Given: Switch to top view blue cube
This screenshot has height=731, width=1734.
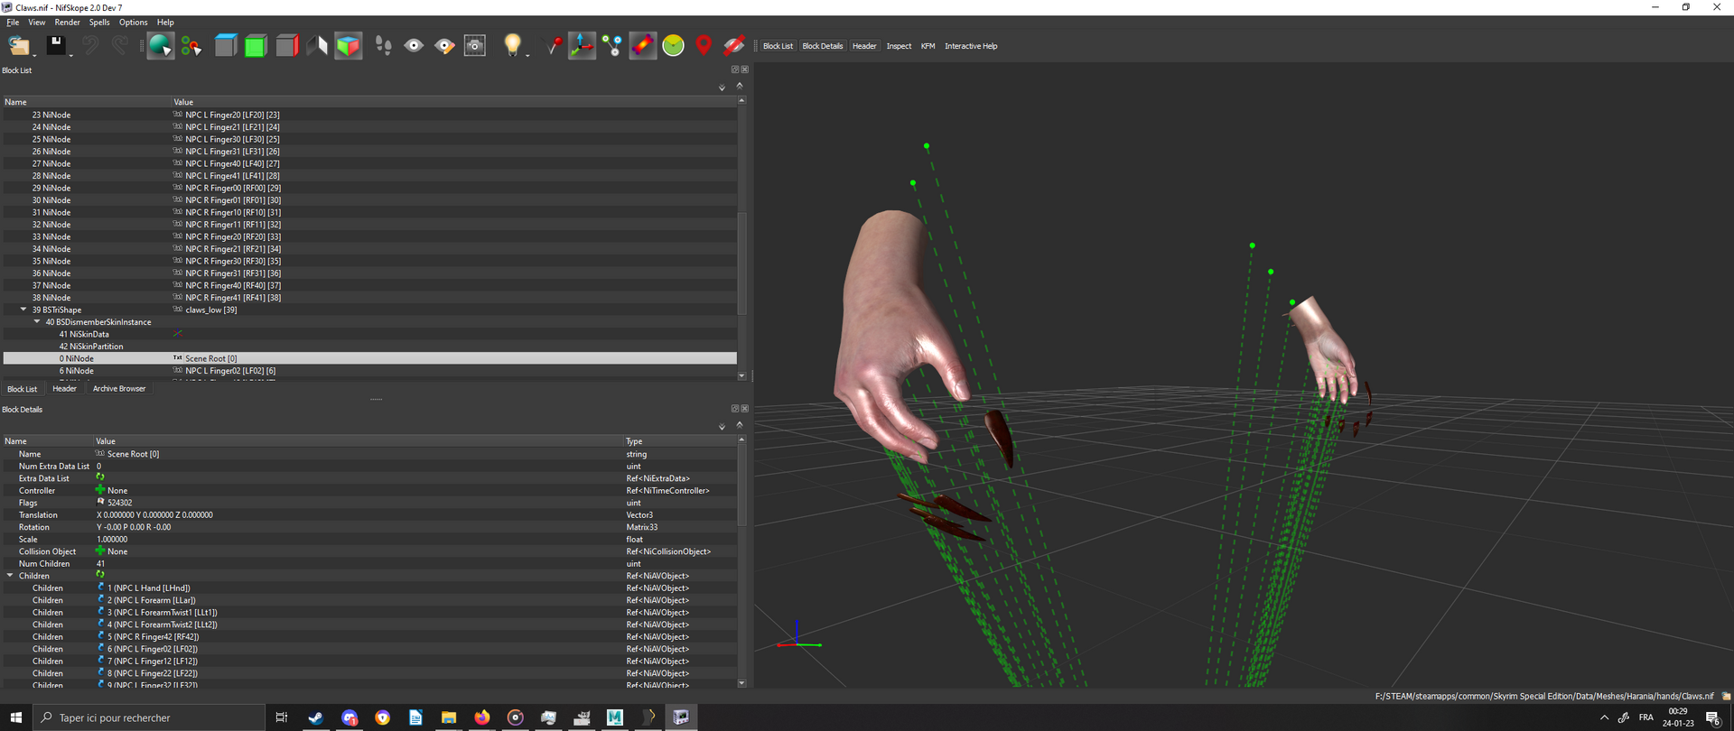Looking at the screenshot, I should click(226, 45).
